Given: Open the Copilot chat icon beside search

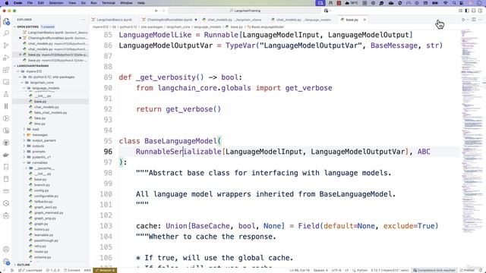Looking at the screenshot, I should pos(327,11).
